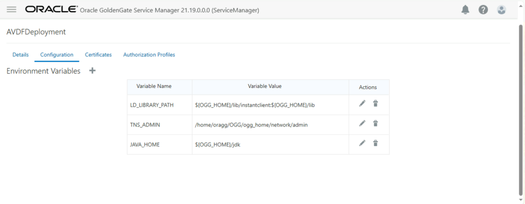Image resolution: width=525 pixels, height=204 pixels.
Task: Open the Authorization Profiles tab
Action: click(x=149, y=55)
